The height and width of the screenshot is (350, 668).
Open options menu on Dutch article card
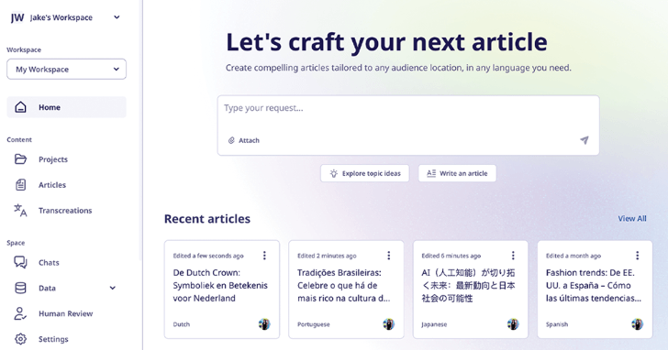tap(264, 255)
